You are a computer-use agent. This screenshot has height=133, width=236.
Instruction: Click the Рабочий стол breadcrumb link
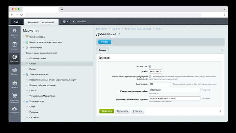(x=101, y=29)
